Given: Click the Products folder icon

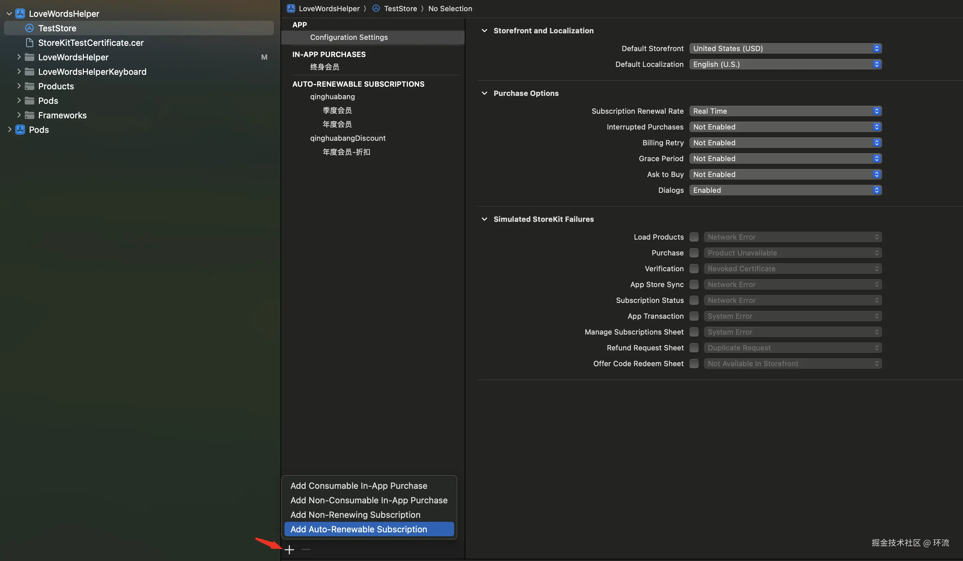Looking at the screenshot, I should click(29, 86).
